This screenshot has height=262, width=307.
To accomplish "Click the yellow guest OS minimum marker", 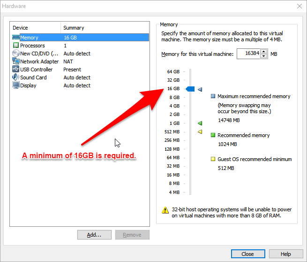I will (x=200, y=132).
